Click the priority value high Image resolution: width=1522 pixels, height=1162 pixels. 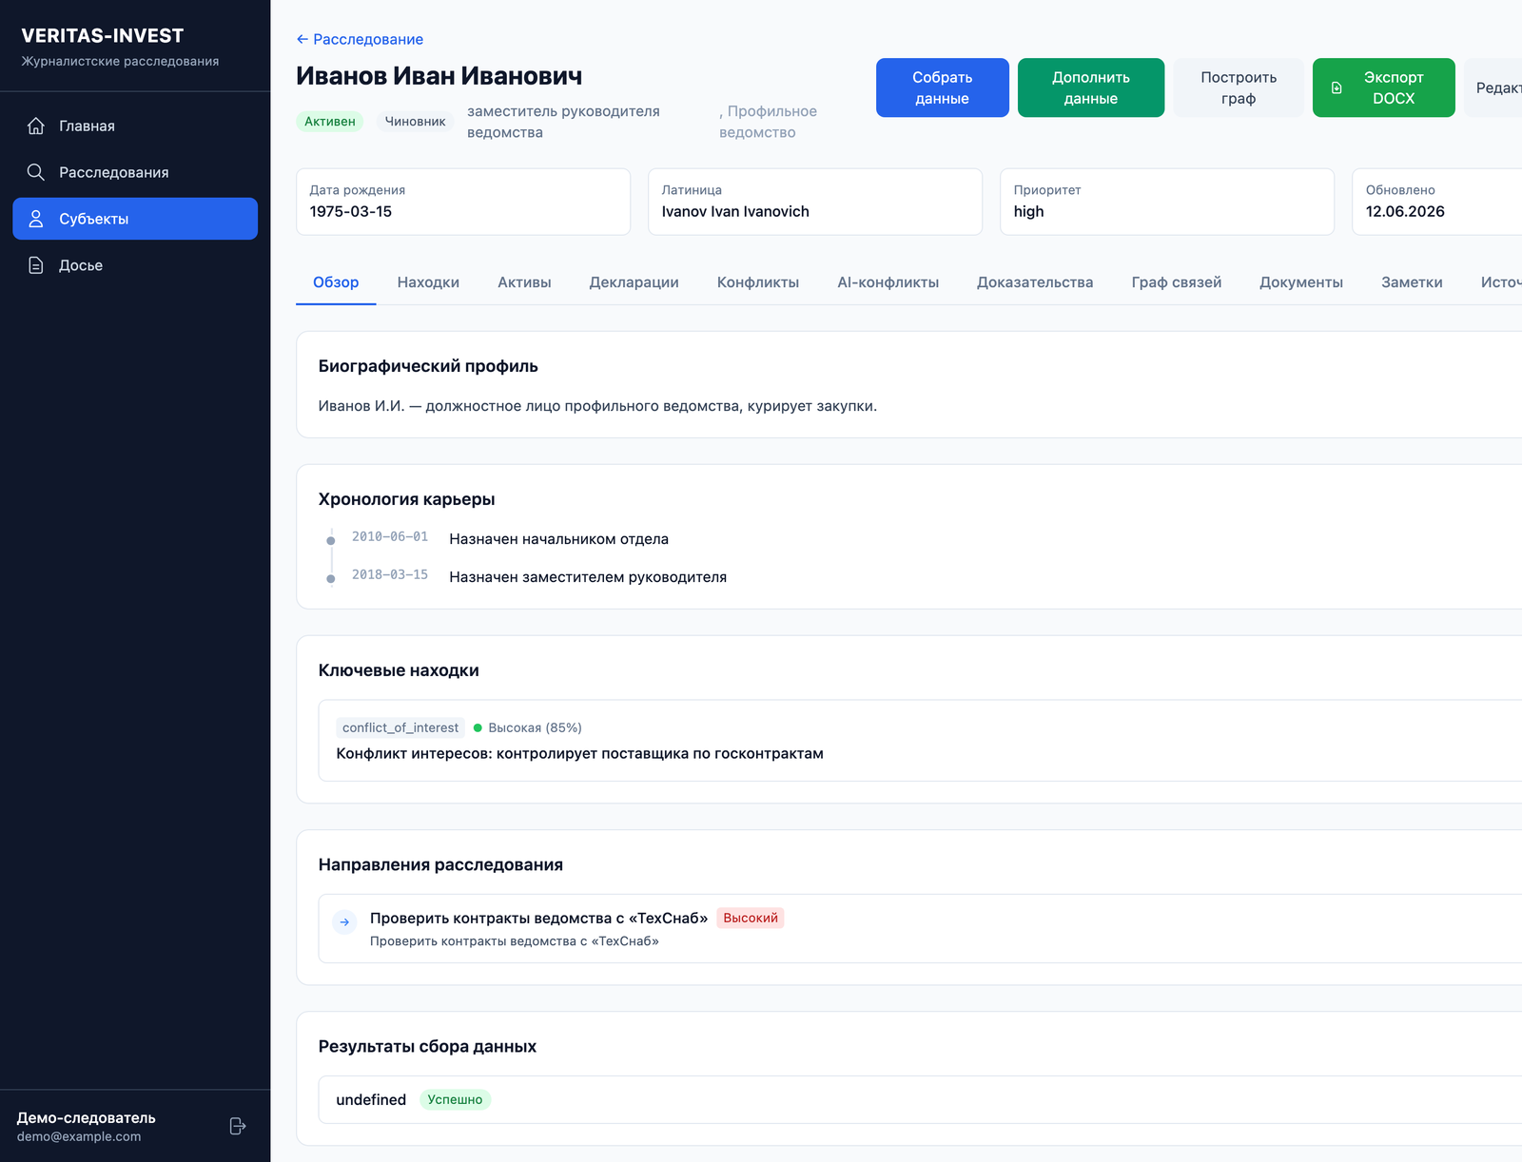(x=1028, y=211)
